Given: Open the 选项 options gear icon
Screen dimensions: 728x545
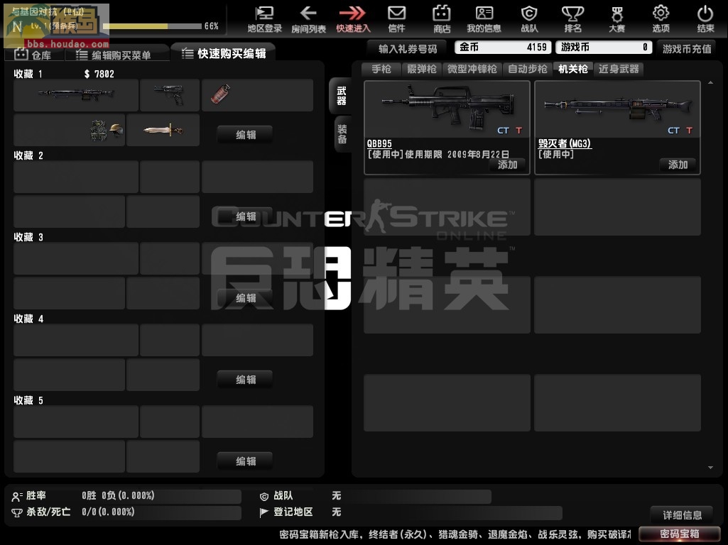Looking at the screenshot, I should click(661, 19).
